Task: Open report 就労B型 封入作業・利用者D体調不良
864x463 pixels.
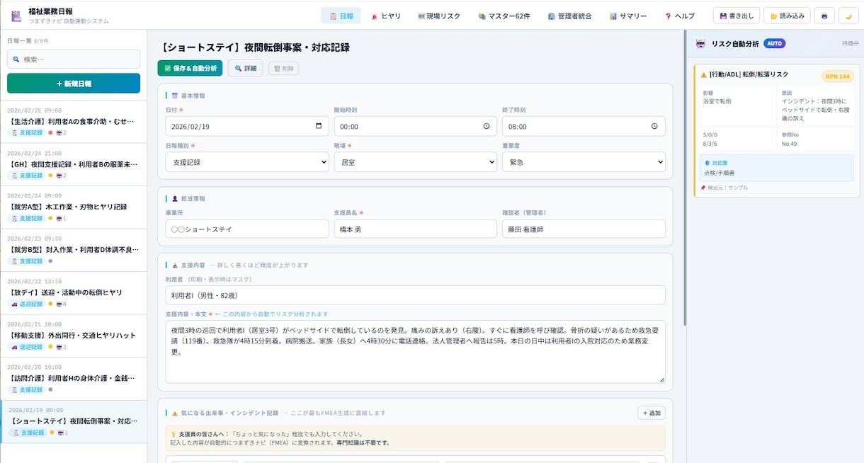Action: (x=74, y=249)
